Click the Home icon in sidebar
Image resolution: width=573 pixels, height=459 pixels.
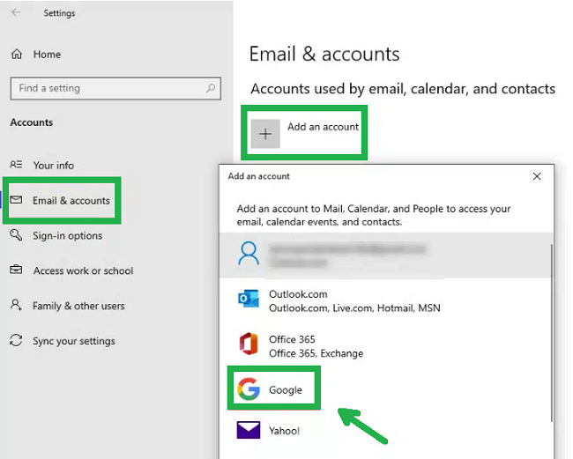(x=17, y=55)
